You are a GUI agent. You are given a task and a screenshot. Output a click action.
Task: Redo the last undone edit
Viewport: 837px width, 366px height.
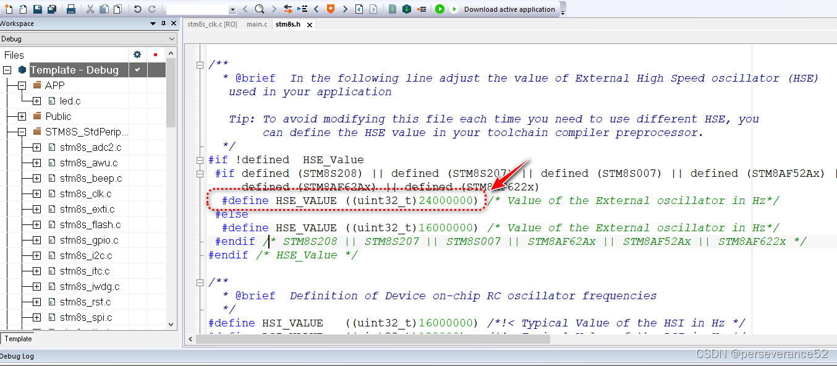151,9
